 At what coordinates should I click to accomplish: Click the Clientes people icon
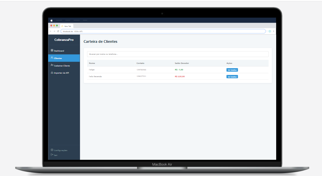click(52, 58)
